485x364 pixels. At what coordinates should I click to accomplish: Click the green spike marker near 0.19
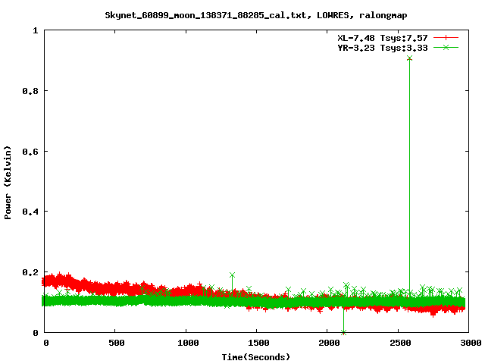[x=233, y=275]
